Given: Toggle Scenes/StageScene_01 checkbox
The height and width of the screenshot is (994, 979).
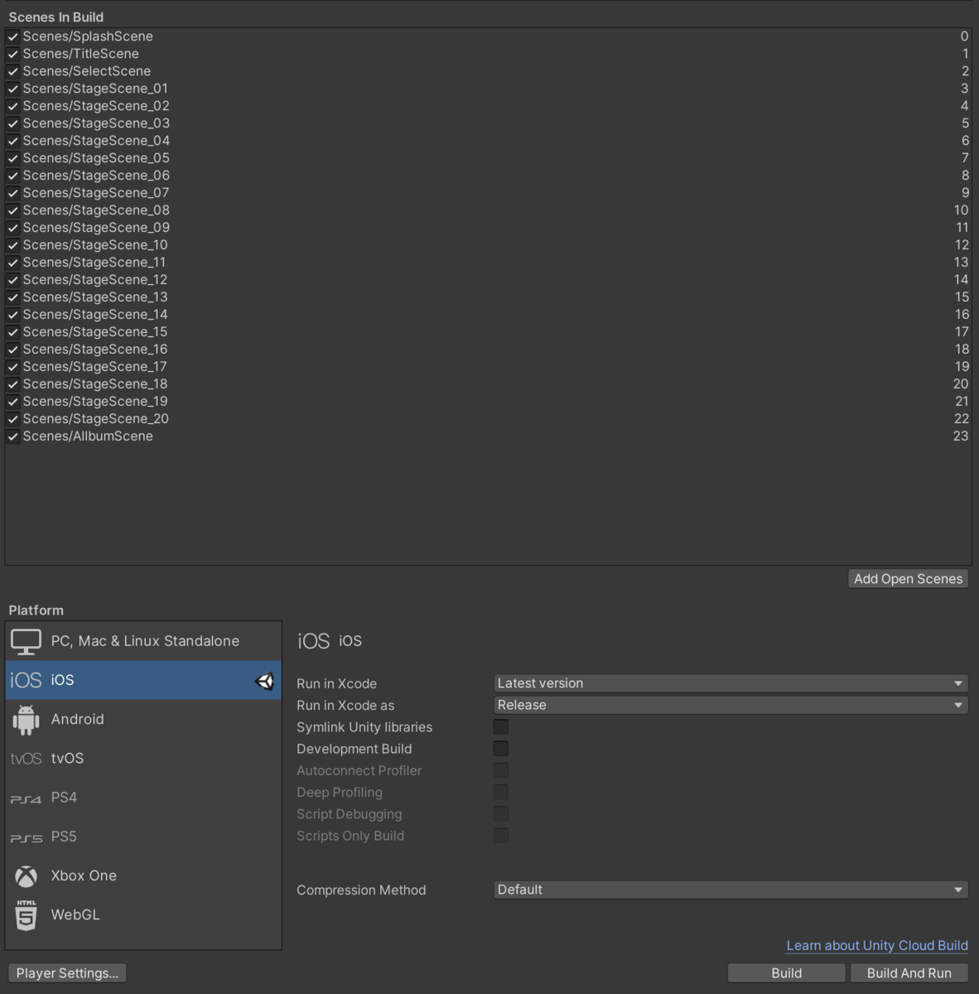Looking at the screenshot, I should click(12, 89).
